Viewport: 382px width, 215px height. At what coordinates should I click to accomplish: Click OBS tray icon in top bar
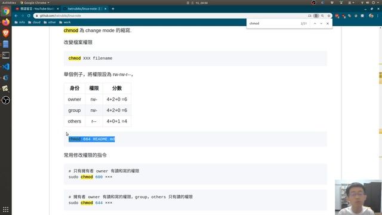point(313,2)
